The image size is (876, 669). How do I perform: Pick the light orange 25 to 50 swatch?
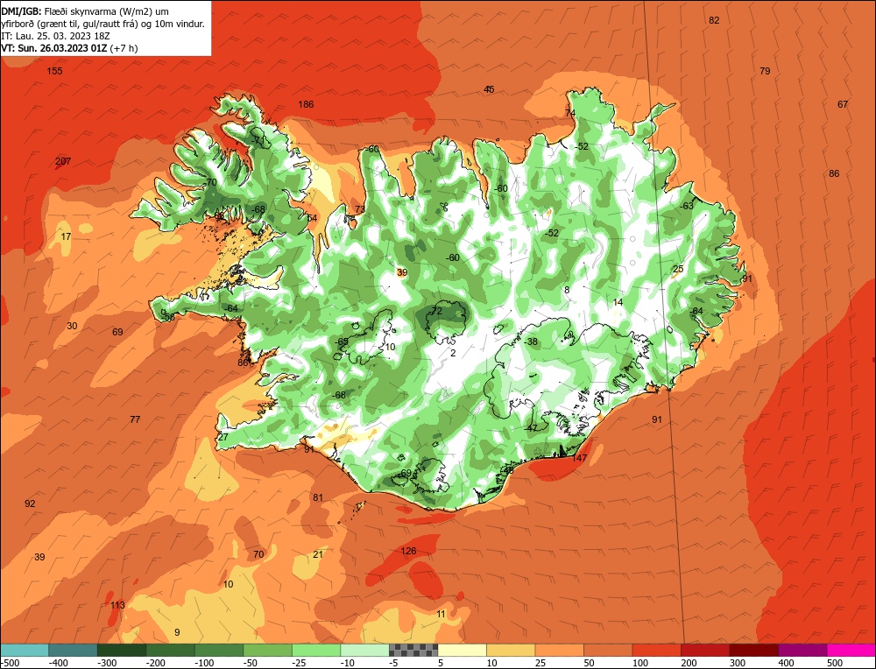pyautogui.click(x=559, y=650)
